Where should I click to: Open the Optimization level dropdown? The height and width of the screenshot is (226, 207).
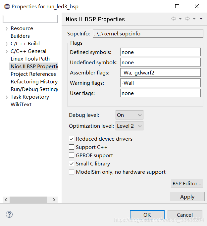click(x=129, y=126)
